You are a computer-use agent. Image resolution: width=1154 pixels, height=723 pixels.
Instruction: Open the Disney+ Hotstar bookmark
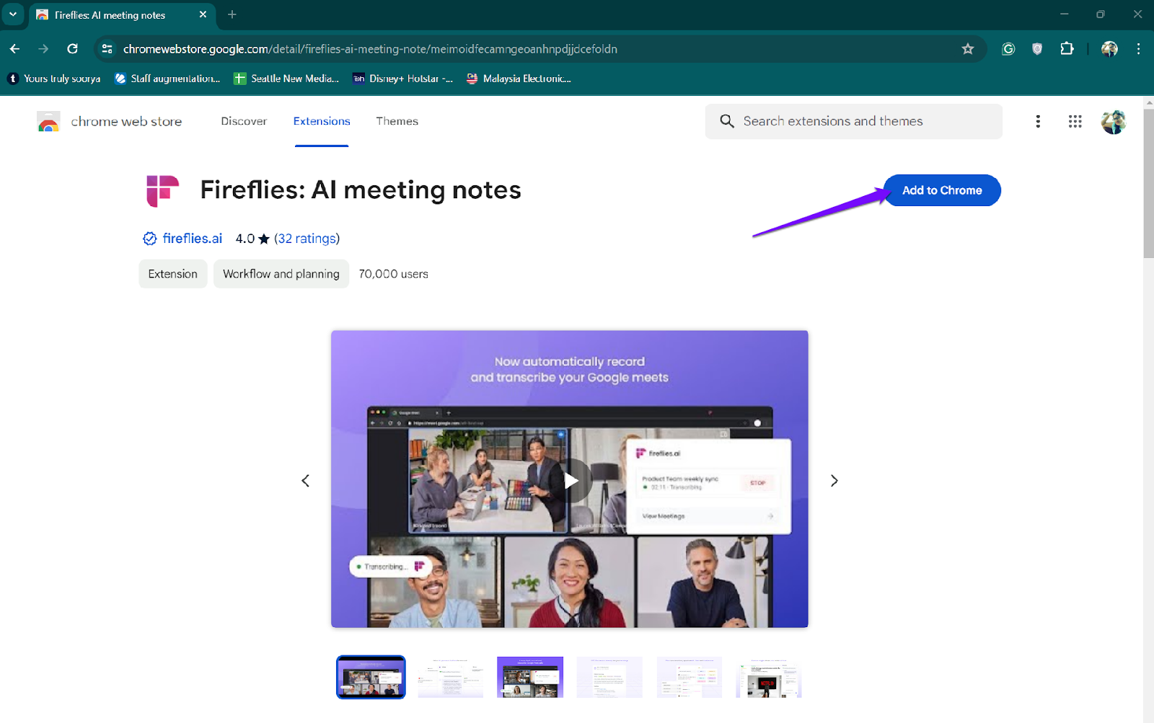[x=402, y=79]
